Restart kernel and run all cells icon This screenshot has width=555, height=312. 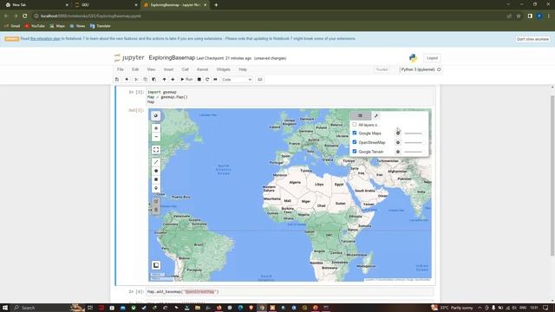click(x=215, y=80)
